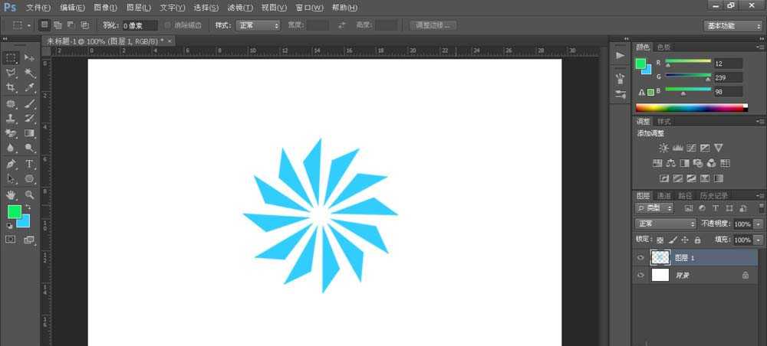This screenshot has width=767, height=346.
Task: Select the Magic Wand tool
Action: click(x=29, y=73)
